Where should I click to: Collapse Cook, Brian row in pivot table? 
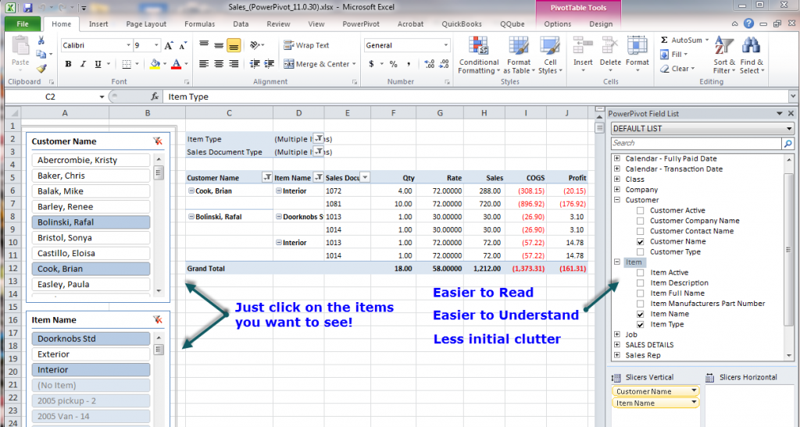click(191, 190)
